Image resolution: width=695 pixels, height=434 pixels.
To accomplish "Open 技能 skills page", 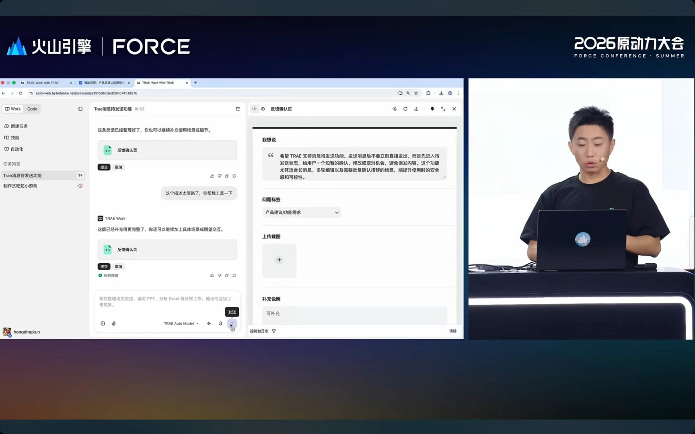I will pyautogui.click(x=12, y=137).
